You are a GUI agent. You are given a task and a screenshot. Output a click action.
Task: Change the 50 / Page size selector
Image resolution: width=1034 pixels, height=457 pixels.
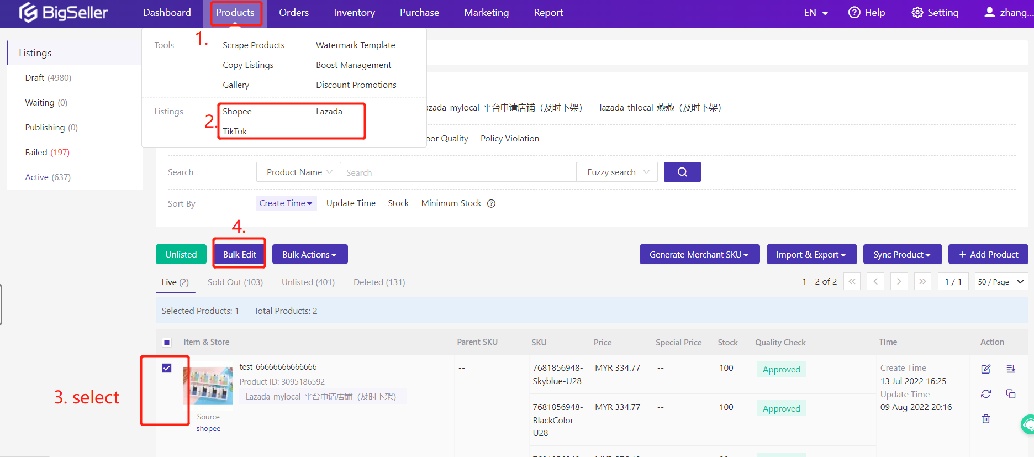1001,282
